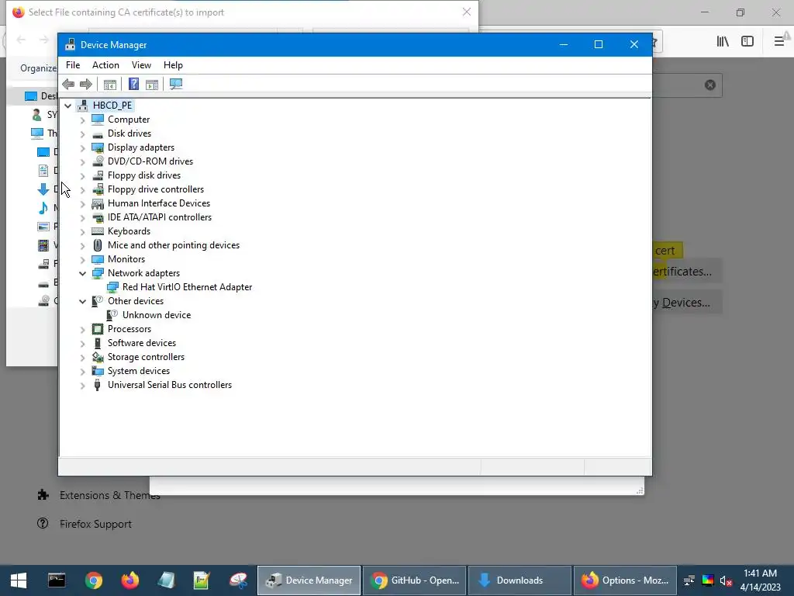794x596 pixels.
Task: Collapse the HBCD_PE root node
Action: (x=68, y=106)
